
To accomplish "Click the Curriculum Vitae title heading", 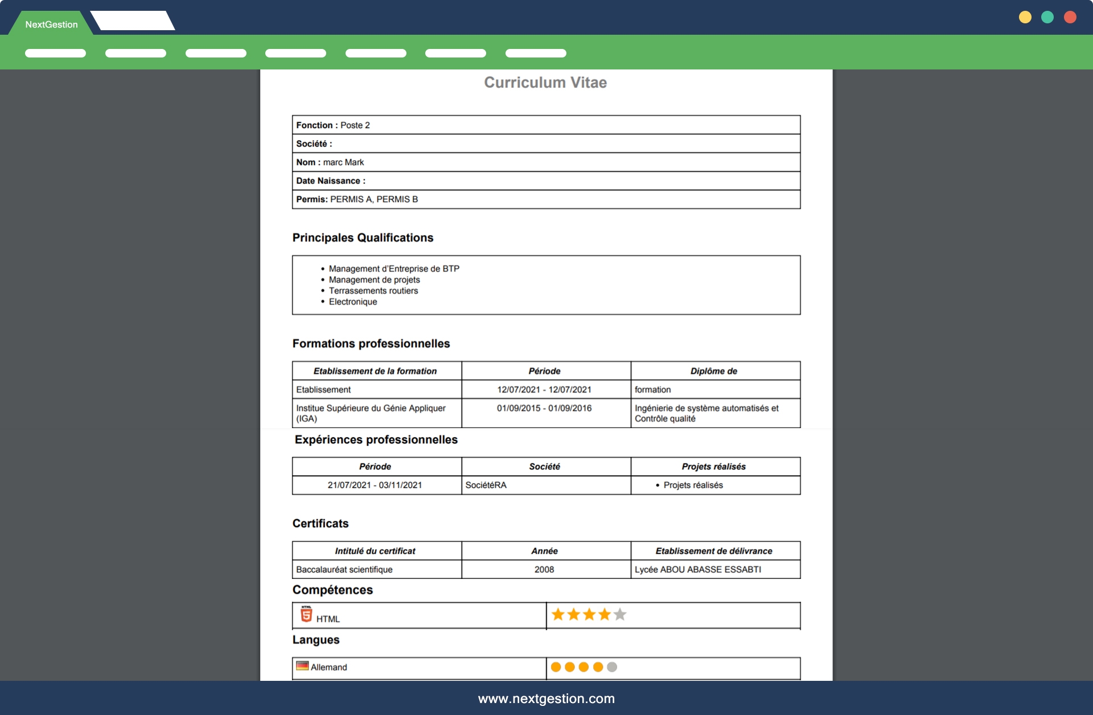I will click(x=545, y=83).
